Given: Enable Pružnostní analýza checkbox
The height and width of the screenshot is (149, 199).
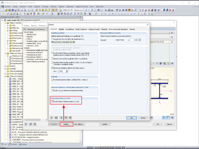Looking at the screenshot, I should [52, 80].
